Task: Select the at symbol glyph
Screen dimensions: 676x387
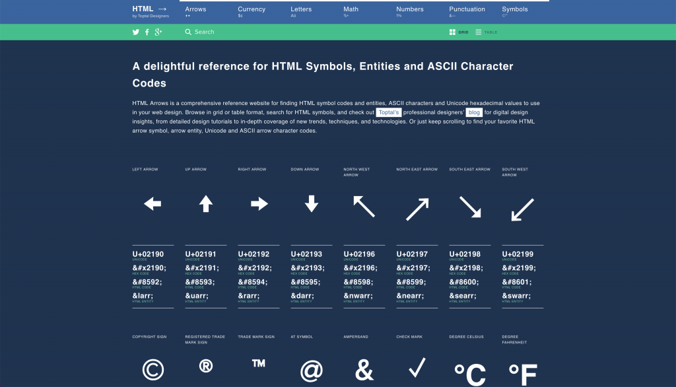Action: [x=312, y=371]
